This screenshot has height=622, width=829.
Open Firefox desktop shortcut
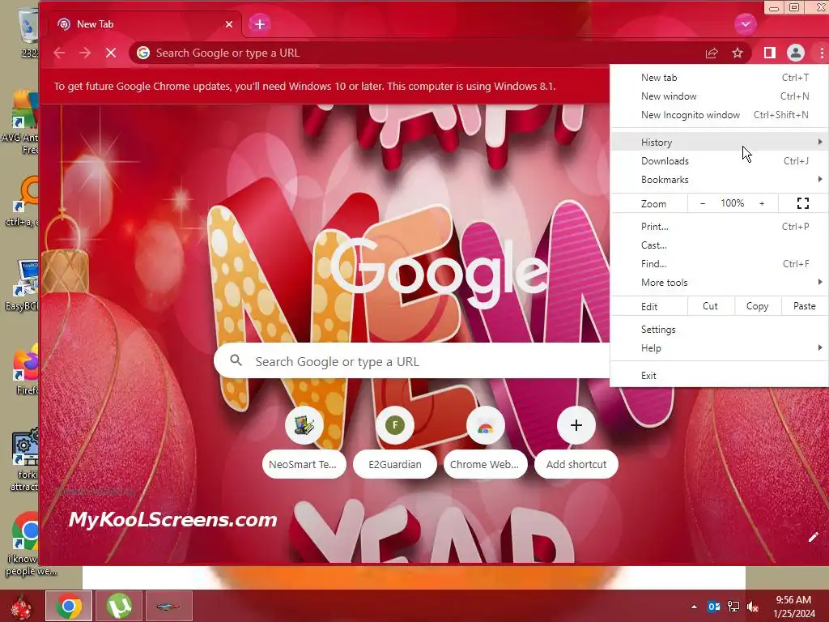(x=27, y=369)
